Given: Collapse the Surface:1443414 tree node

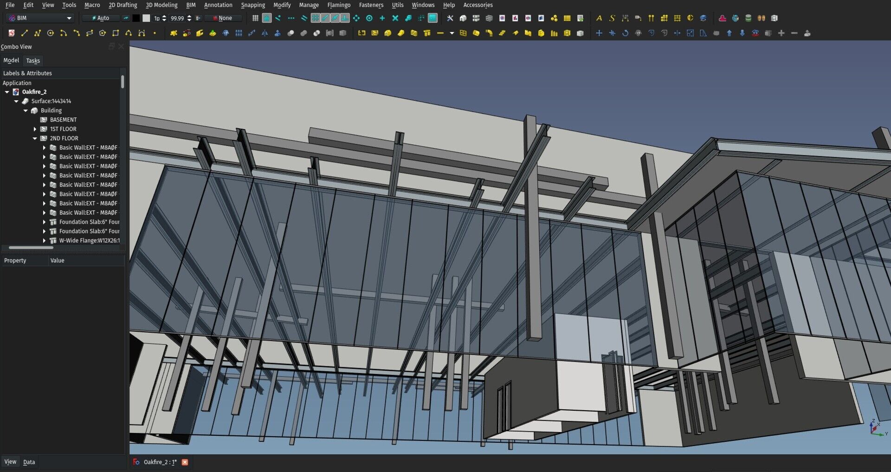Looking at the screenshot, I should click(16, 101).
